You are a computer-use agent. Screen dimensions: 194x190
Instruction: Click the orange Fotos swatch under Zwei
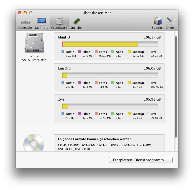click(x=96, y=114)
